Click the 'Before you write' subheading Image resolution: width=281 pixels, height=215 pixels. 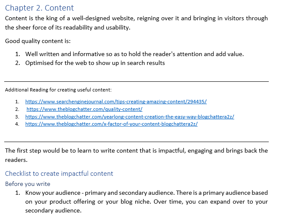point(28,184)
